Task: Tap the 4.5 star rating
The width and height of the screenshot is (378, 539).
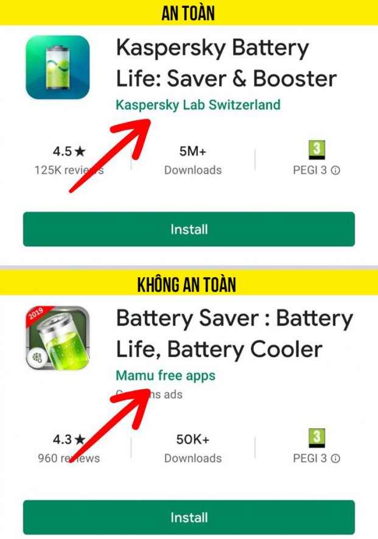Action: [69, 151]
